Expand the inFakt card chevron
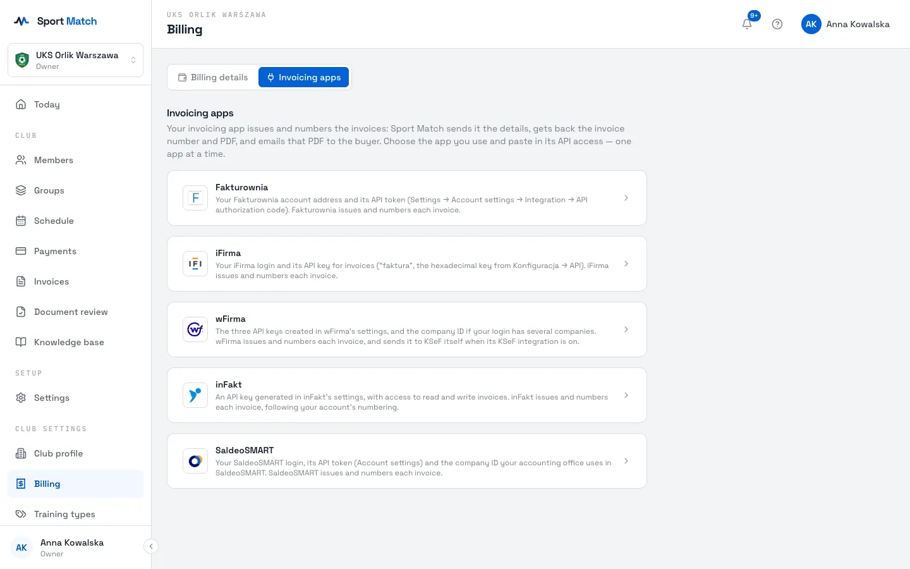 point(626,395)
